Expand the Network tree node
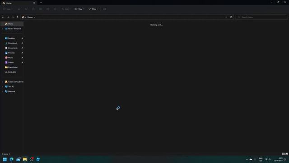This screenshot has width=289, height=163. point(2,91)
